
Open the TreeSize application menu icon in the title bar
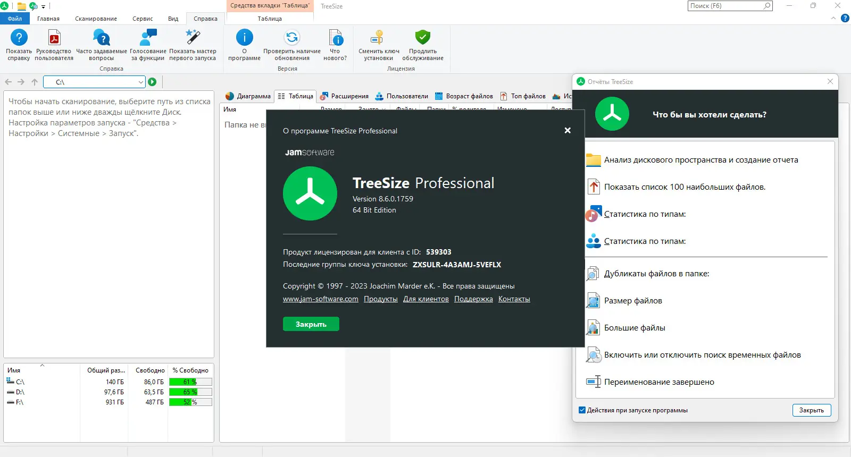point(4,6)
